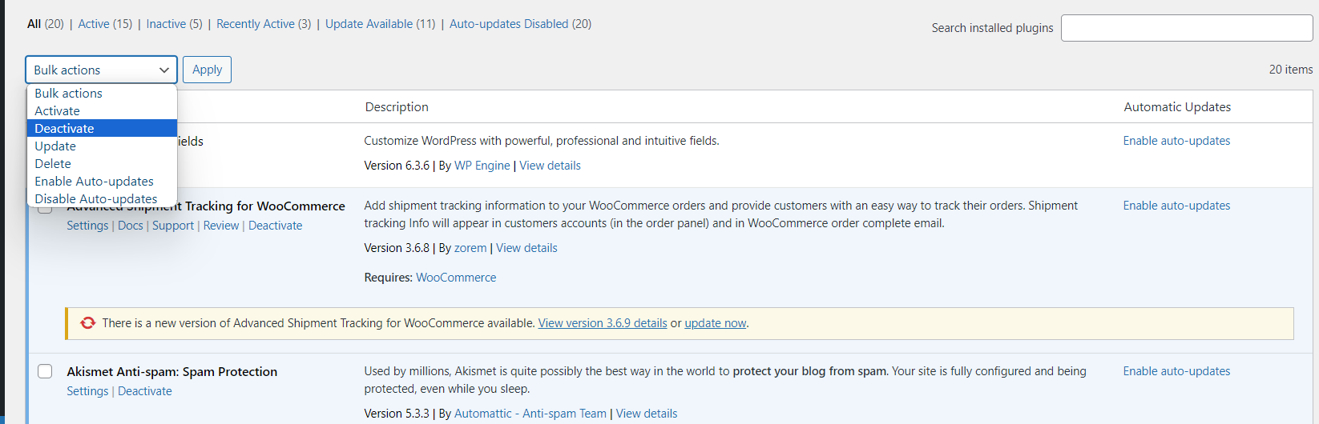The width and height of the screenshot is (1319, 424).
Task: Open Docs link for Advanced Shipment Tracking
Action: tap(131, 226)
